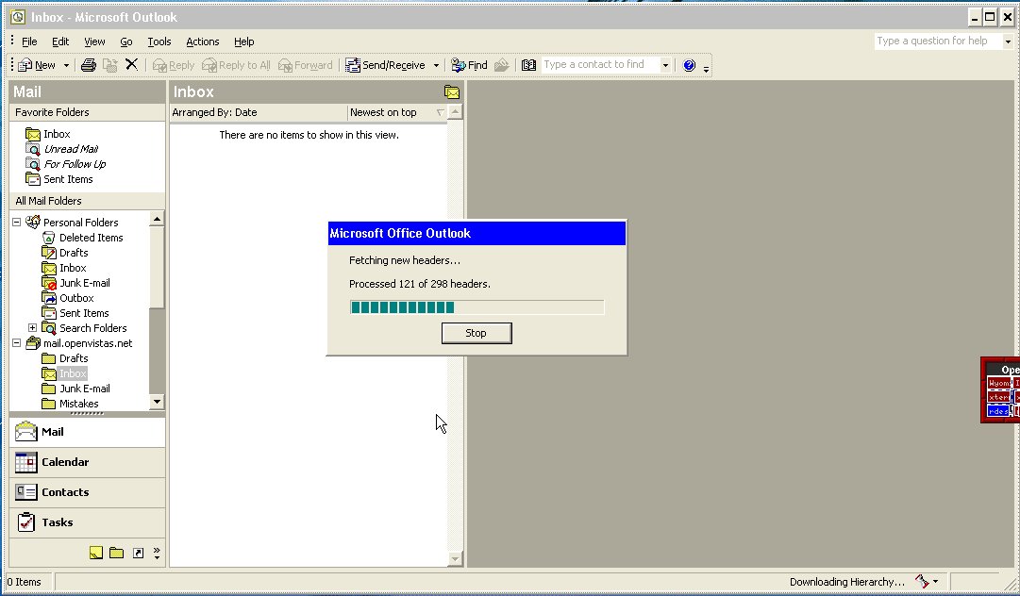Collapse the mail.openvistas.net node
This screenshot has height=596, width=1020.
click(17, 342)
